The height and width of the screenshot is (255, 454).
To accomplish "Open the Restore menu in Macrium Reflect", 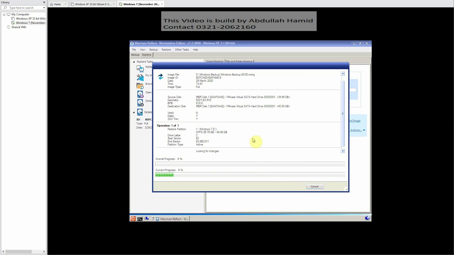I will (x=166, y=50).
